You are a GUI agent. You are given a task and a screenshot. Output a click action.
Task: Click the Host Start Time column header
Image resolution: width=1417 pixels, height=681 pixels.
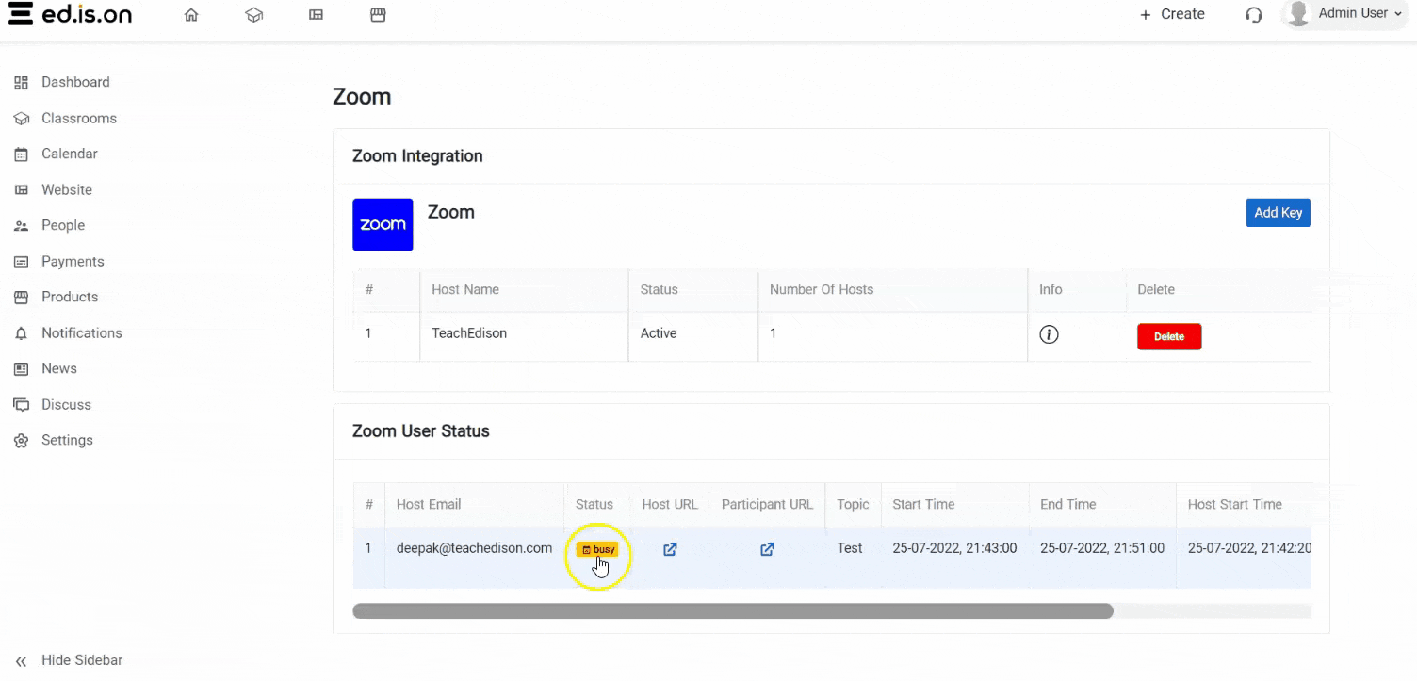pyautogui.click(x=1234, y=505)
